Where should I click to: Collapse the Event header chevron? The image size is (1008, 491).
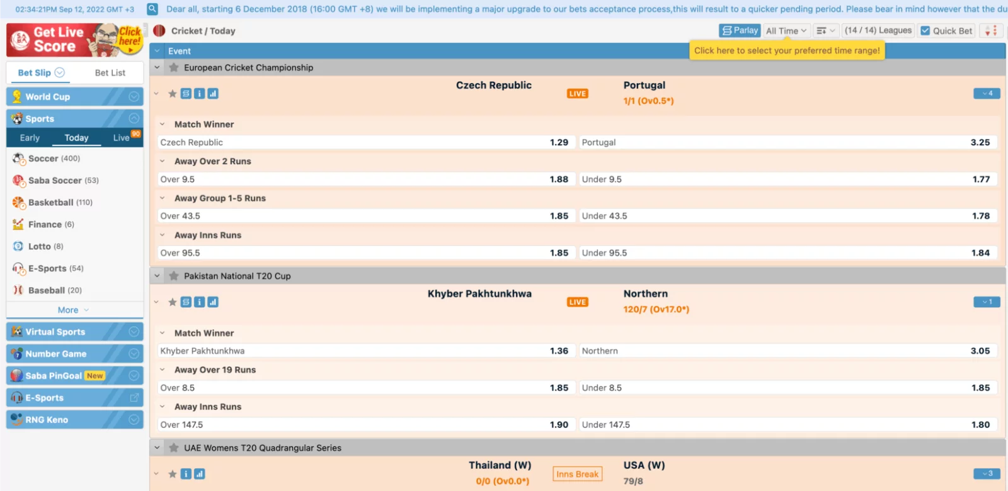(x=157, y=51)
